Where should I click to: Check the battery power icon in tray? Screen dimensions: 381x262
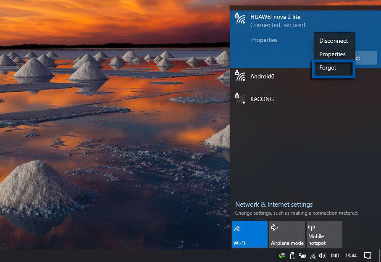pyautogui.click(x=302, y=255)
